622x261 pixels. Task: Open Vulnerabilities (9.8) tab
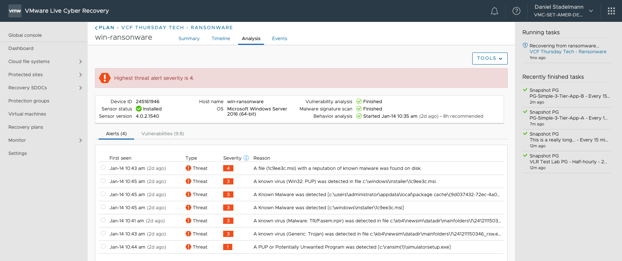pyautogui.click(x=163, y=134)
